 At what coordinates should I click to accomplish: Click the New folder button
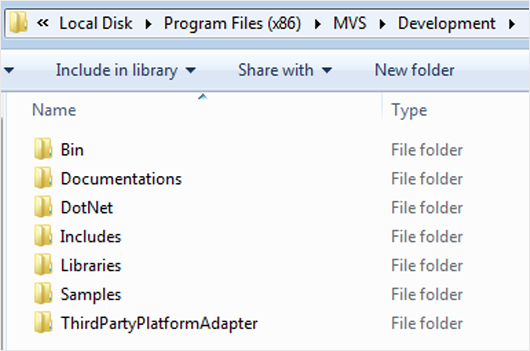pyautogui.click(x=414, y=70)
